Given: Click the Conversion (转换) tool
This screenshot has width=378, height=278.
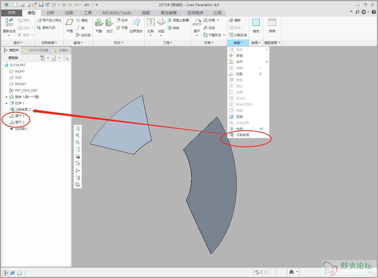Looking at the screenshot, I should coord(173,28).
